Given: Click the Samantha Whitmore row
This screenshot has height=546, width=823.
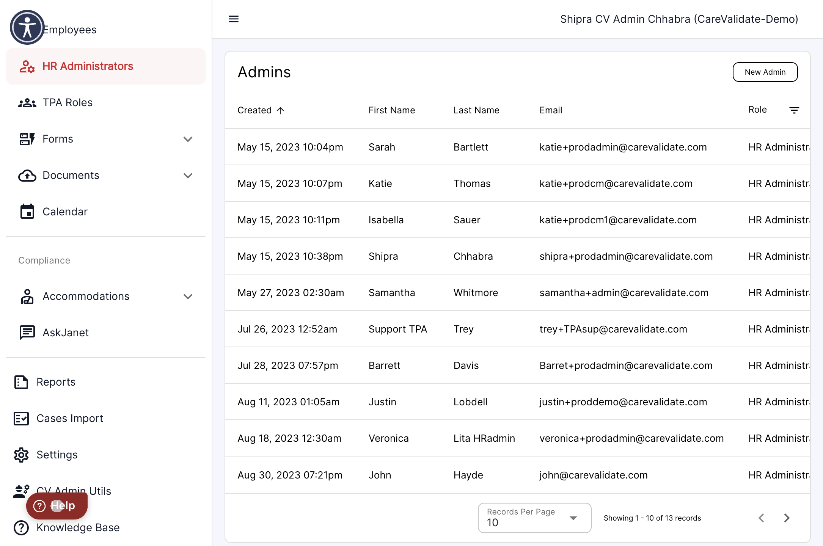Looking at the screenshot, I should [x=518, y=293].
